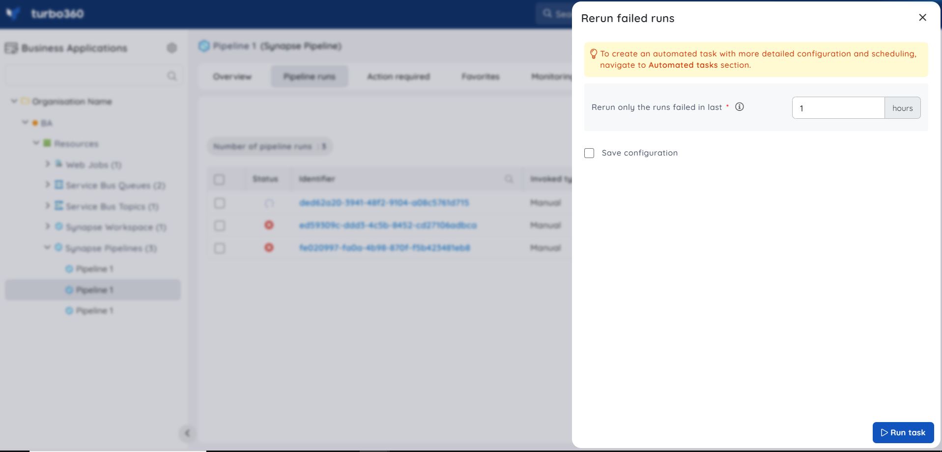Focus the hours input field
Viewport: 942px width, 452px height.
[x=838, y=108]
